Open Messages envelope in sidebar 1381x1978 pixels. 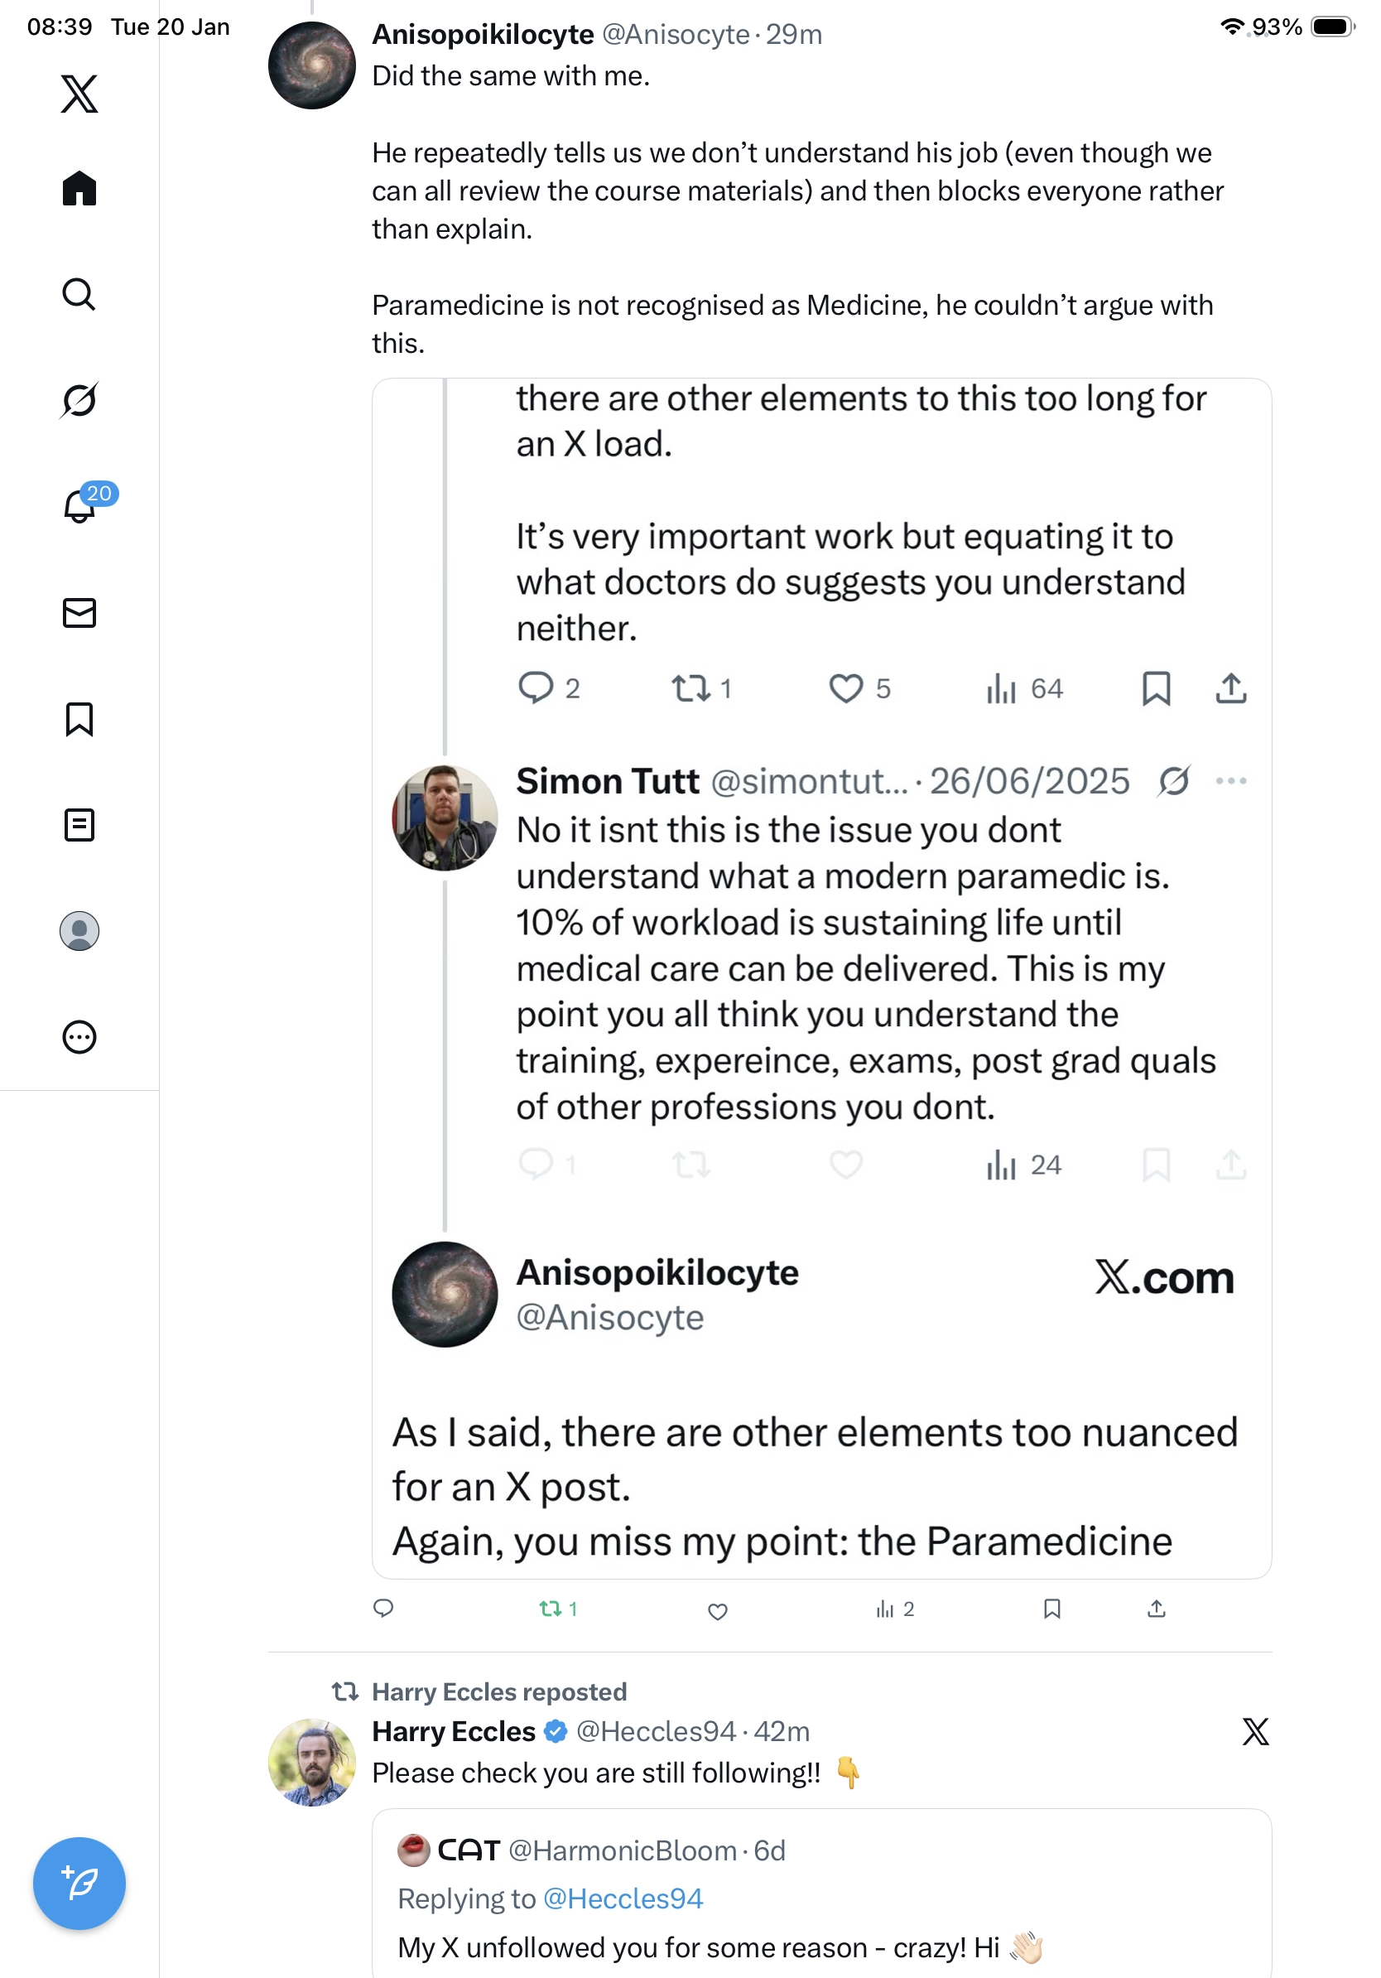(79, 612)
